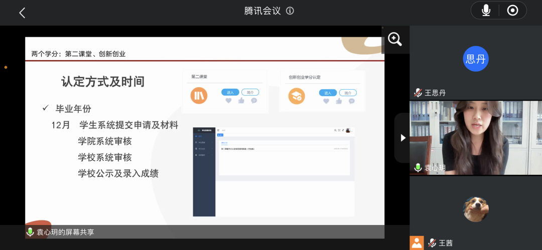Click the 毕业年份 checkmark bullet line
This screenshot has height=250, width=542.
(x=67, y=109)
